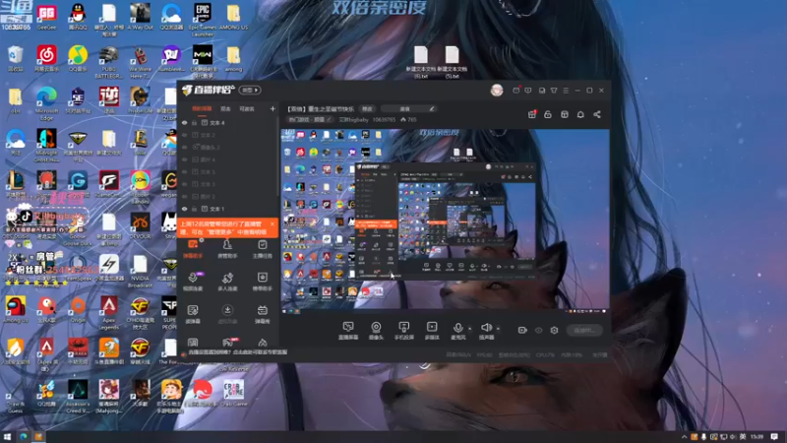
Task: Click the orange room manager notification text
Action: 223,228
